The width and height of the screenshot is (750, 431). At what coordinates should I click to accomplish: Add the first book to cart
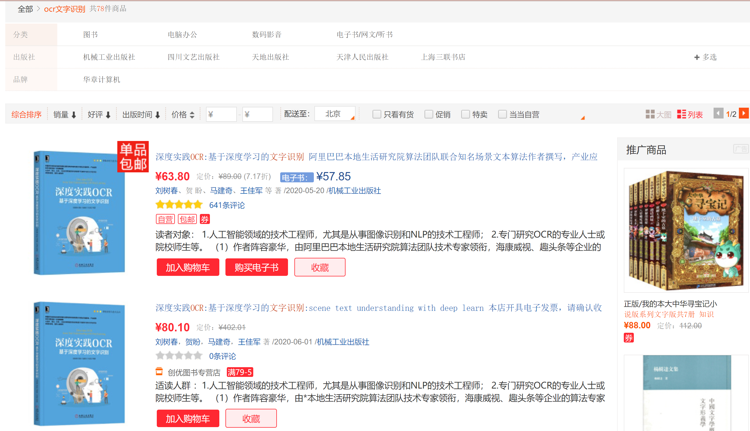point(188,267)
